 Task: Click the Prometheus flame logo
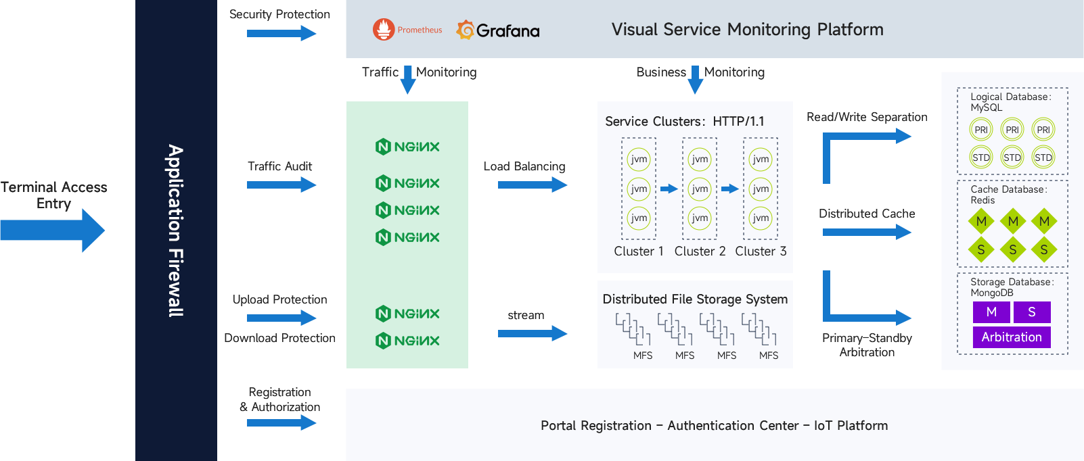[x=384, y=29]
